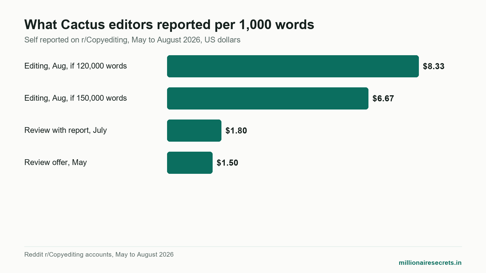Click the Reddit r/Copyediting accounts source note
Image resolution: width=486 pixels, height=273 pixels.
(99, 254)
